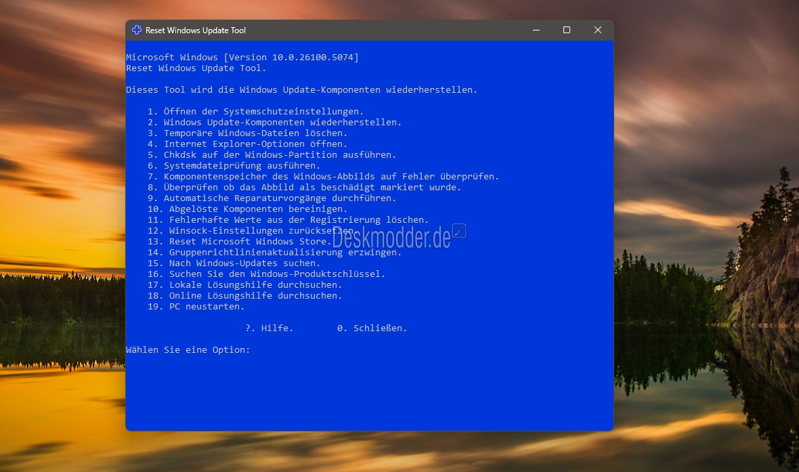
Task: Click option 5 Chkdsk auf der Windows-Partition
Action: 272,154
